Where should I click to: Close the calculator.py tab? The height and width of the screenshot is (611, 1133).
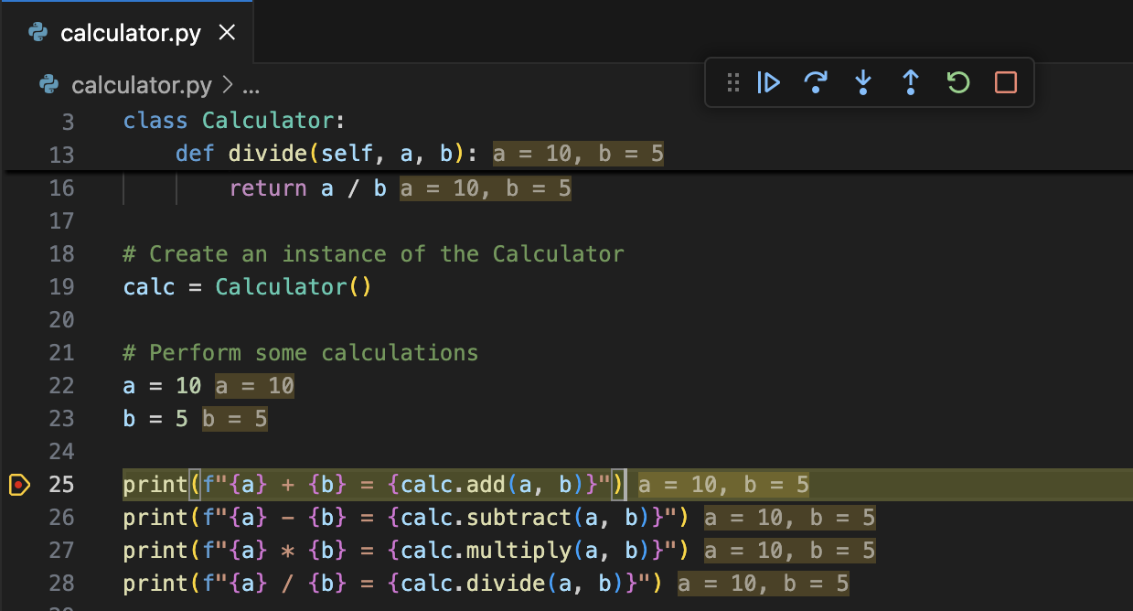pos(227,32)
